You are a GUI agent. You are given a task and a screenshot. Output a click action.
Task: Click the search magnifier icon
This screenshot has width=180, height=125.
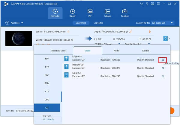[44, 119]
